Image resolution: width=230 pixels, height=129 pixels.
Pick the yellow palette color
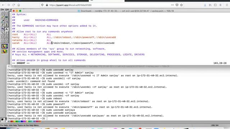(14, 121)
